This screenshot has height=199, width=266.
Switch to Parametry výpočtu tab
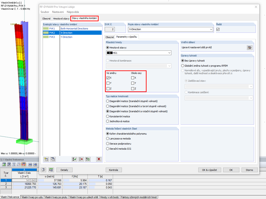(127, 37)
